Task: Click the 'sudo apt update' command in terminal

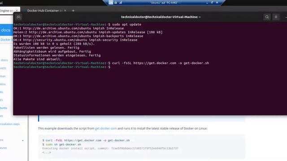Action: (126, 25)
